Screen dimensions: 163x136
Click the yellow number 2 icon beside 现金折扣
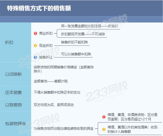(36, 46)
